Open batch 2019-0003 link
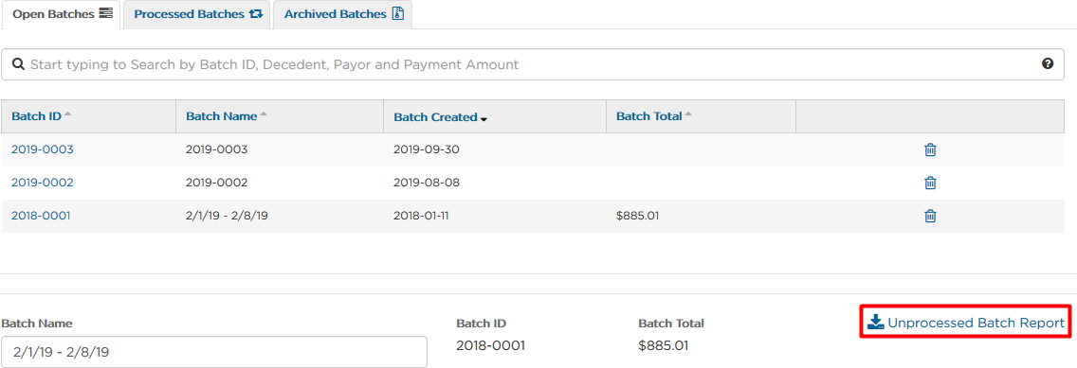 pos(43,149)
